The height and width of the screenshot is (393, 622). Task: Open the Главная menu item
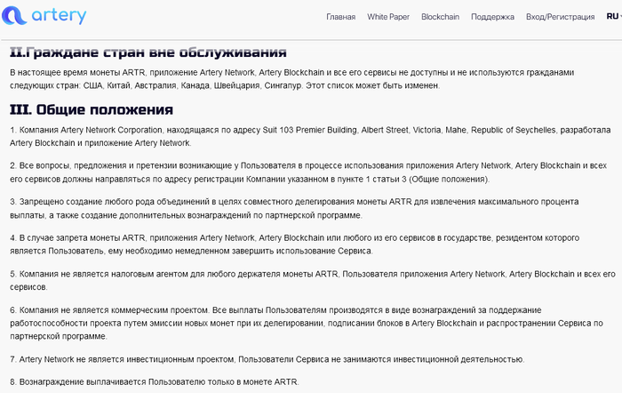[340, 17]
